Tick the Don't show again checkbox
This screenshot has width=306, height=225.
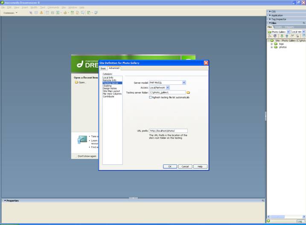(76, 156)
